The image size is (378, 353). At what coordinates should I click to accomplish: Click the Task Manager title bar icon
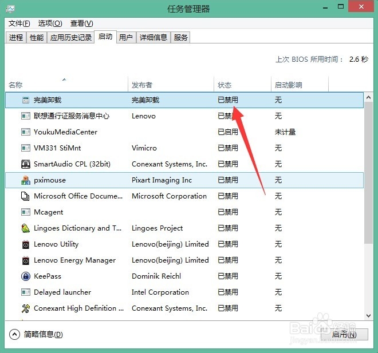pos(10,9)
